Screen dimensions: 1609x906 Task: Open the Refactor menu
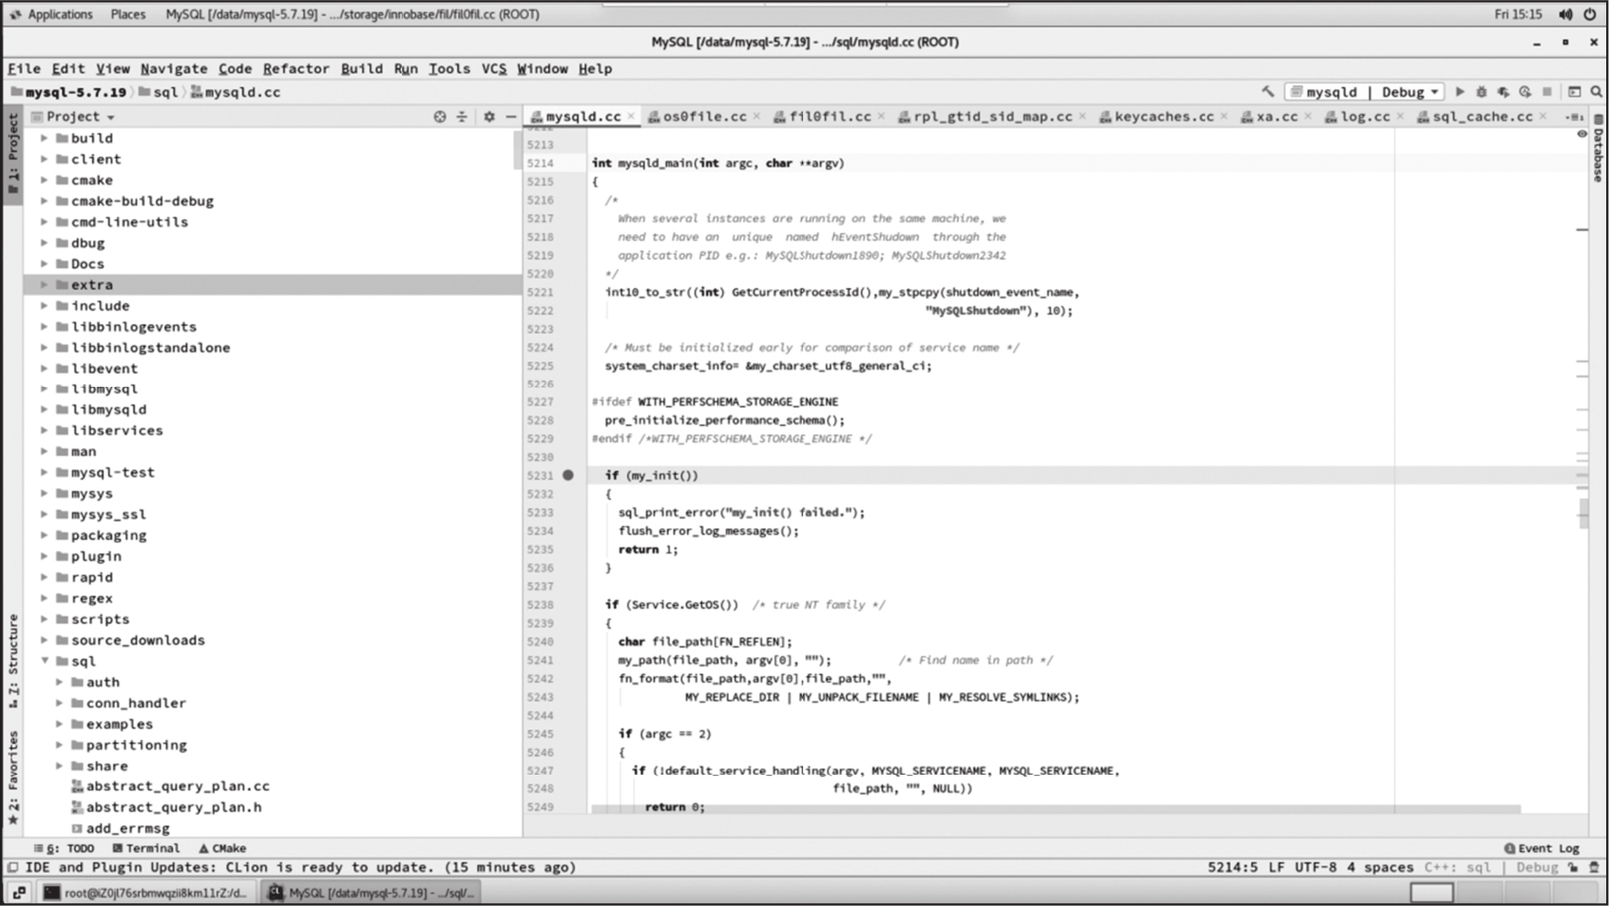click(296, 68)
